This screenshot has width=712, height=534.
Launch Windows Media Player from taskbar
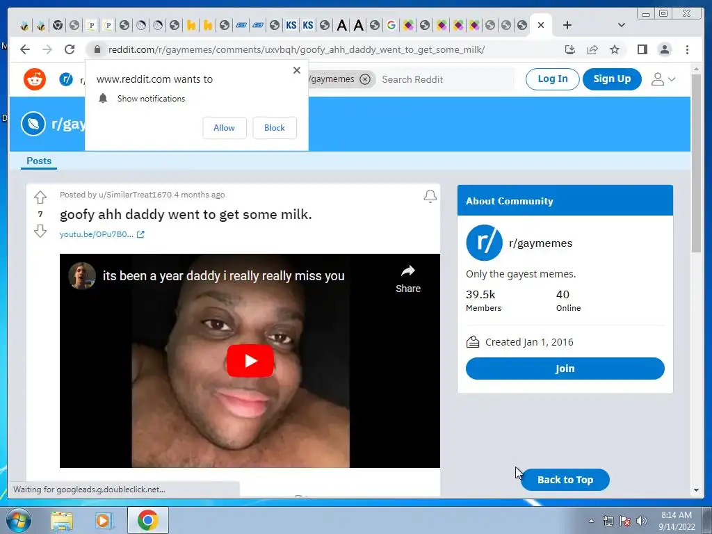click(x=104, y=520)
